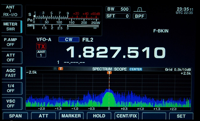
Task: Select the CW mode indicator
Action: pos(69,40)
